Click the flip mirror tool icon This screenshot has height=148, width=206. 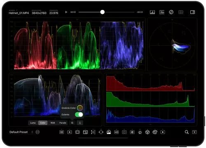tap(93, 132)
